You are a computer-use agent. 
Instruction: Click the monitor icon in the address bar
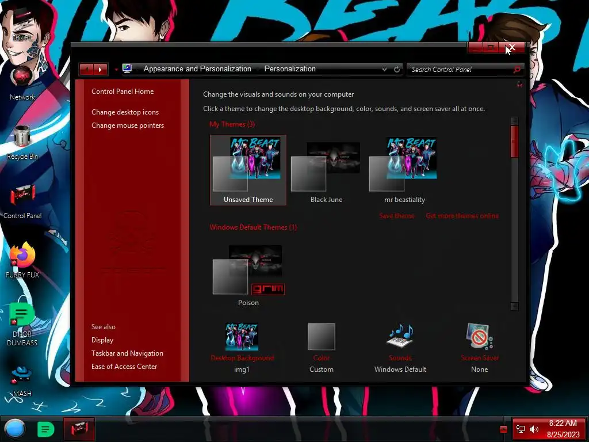(127, 69)
